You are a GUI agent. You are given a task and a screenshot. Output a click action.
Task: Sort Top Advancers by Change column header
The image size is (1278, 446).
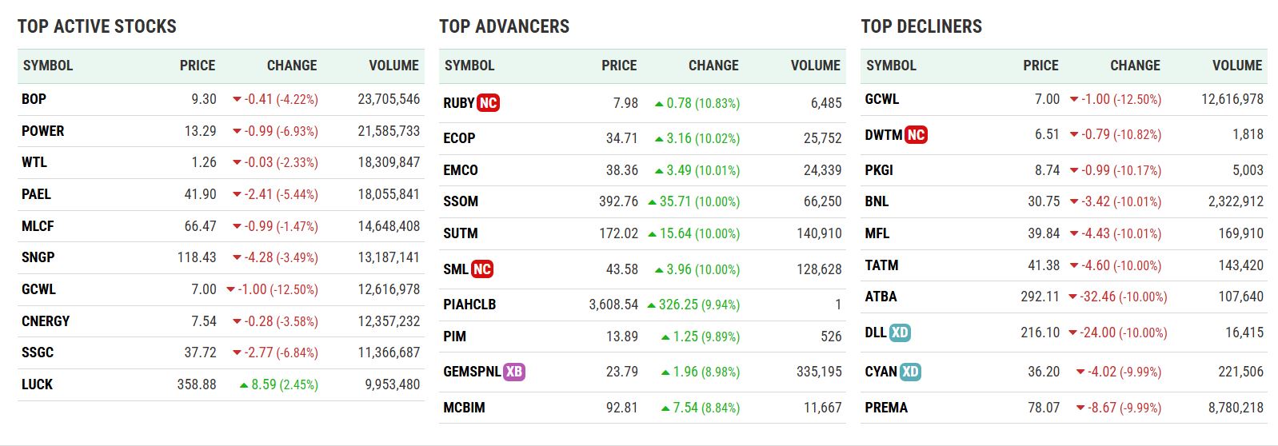point(713,66)
